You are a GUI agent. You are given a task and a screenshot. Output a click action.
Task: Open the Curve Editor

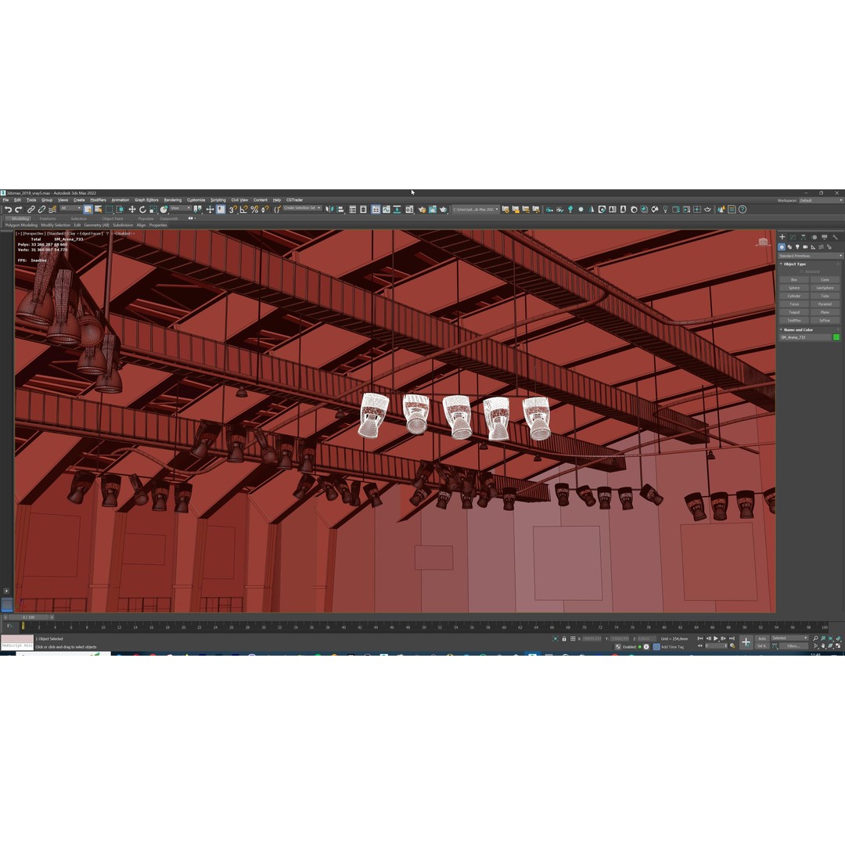point(387,210)
